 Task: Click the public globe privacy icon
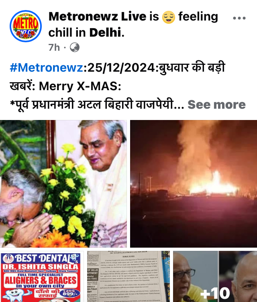(x=75, y=48)
